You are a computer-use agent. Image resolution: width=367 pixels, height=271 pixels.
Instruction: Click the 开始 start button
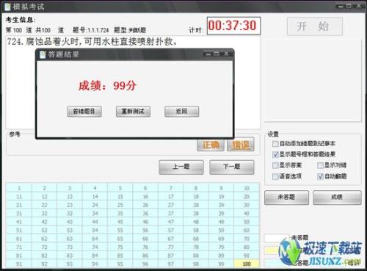(x=315, y=26)
